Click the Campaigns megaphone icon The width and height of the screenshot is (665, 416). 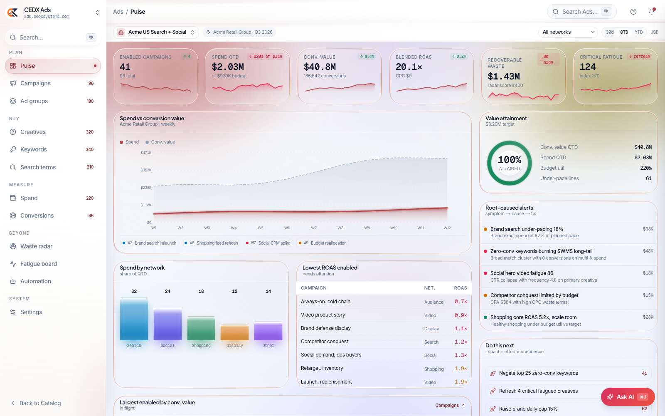(x=13, y=83)
